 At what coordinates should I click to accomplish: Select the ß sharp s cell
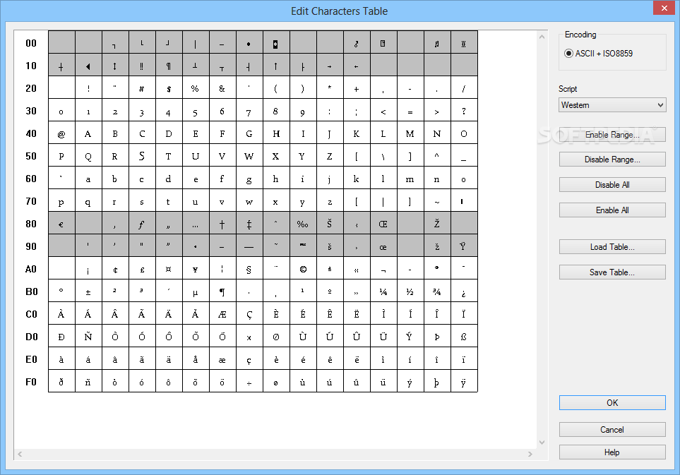point(464,337)
